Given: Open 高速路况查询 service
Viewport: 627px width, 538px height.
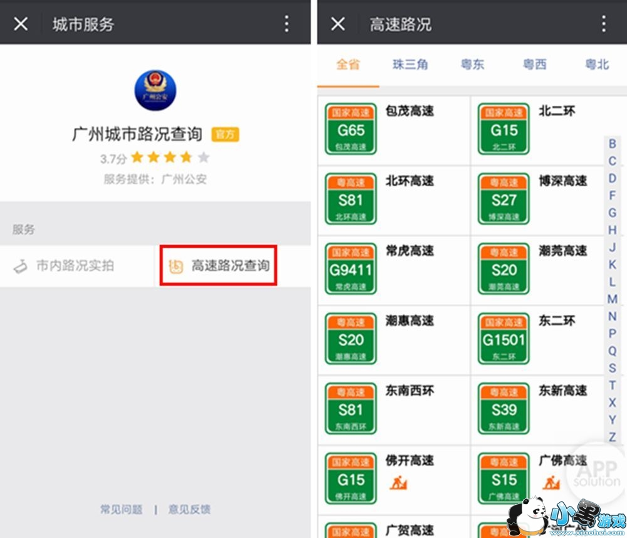Looking at the screenshot, I should (x=218, y=266).
